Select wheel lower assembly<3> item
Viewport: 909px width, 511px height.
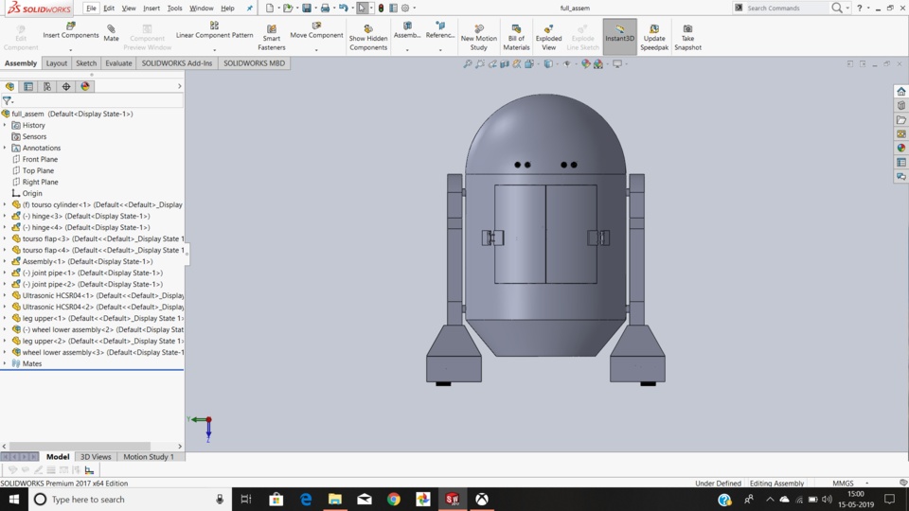pos(98,352)
